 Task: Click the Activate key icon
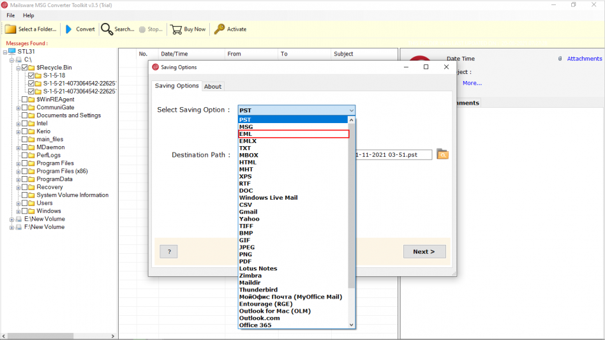click(219, 29)
